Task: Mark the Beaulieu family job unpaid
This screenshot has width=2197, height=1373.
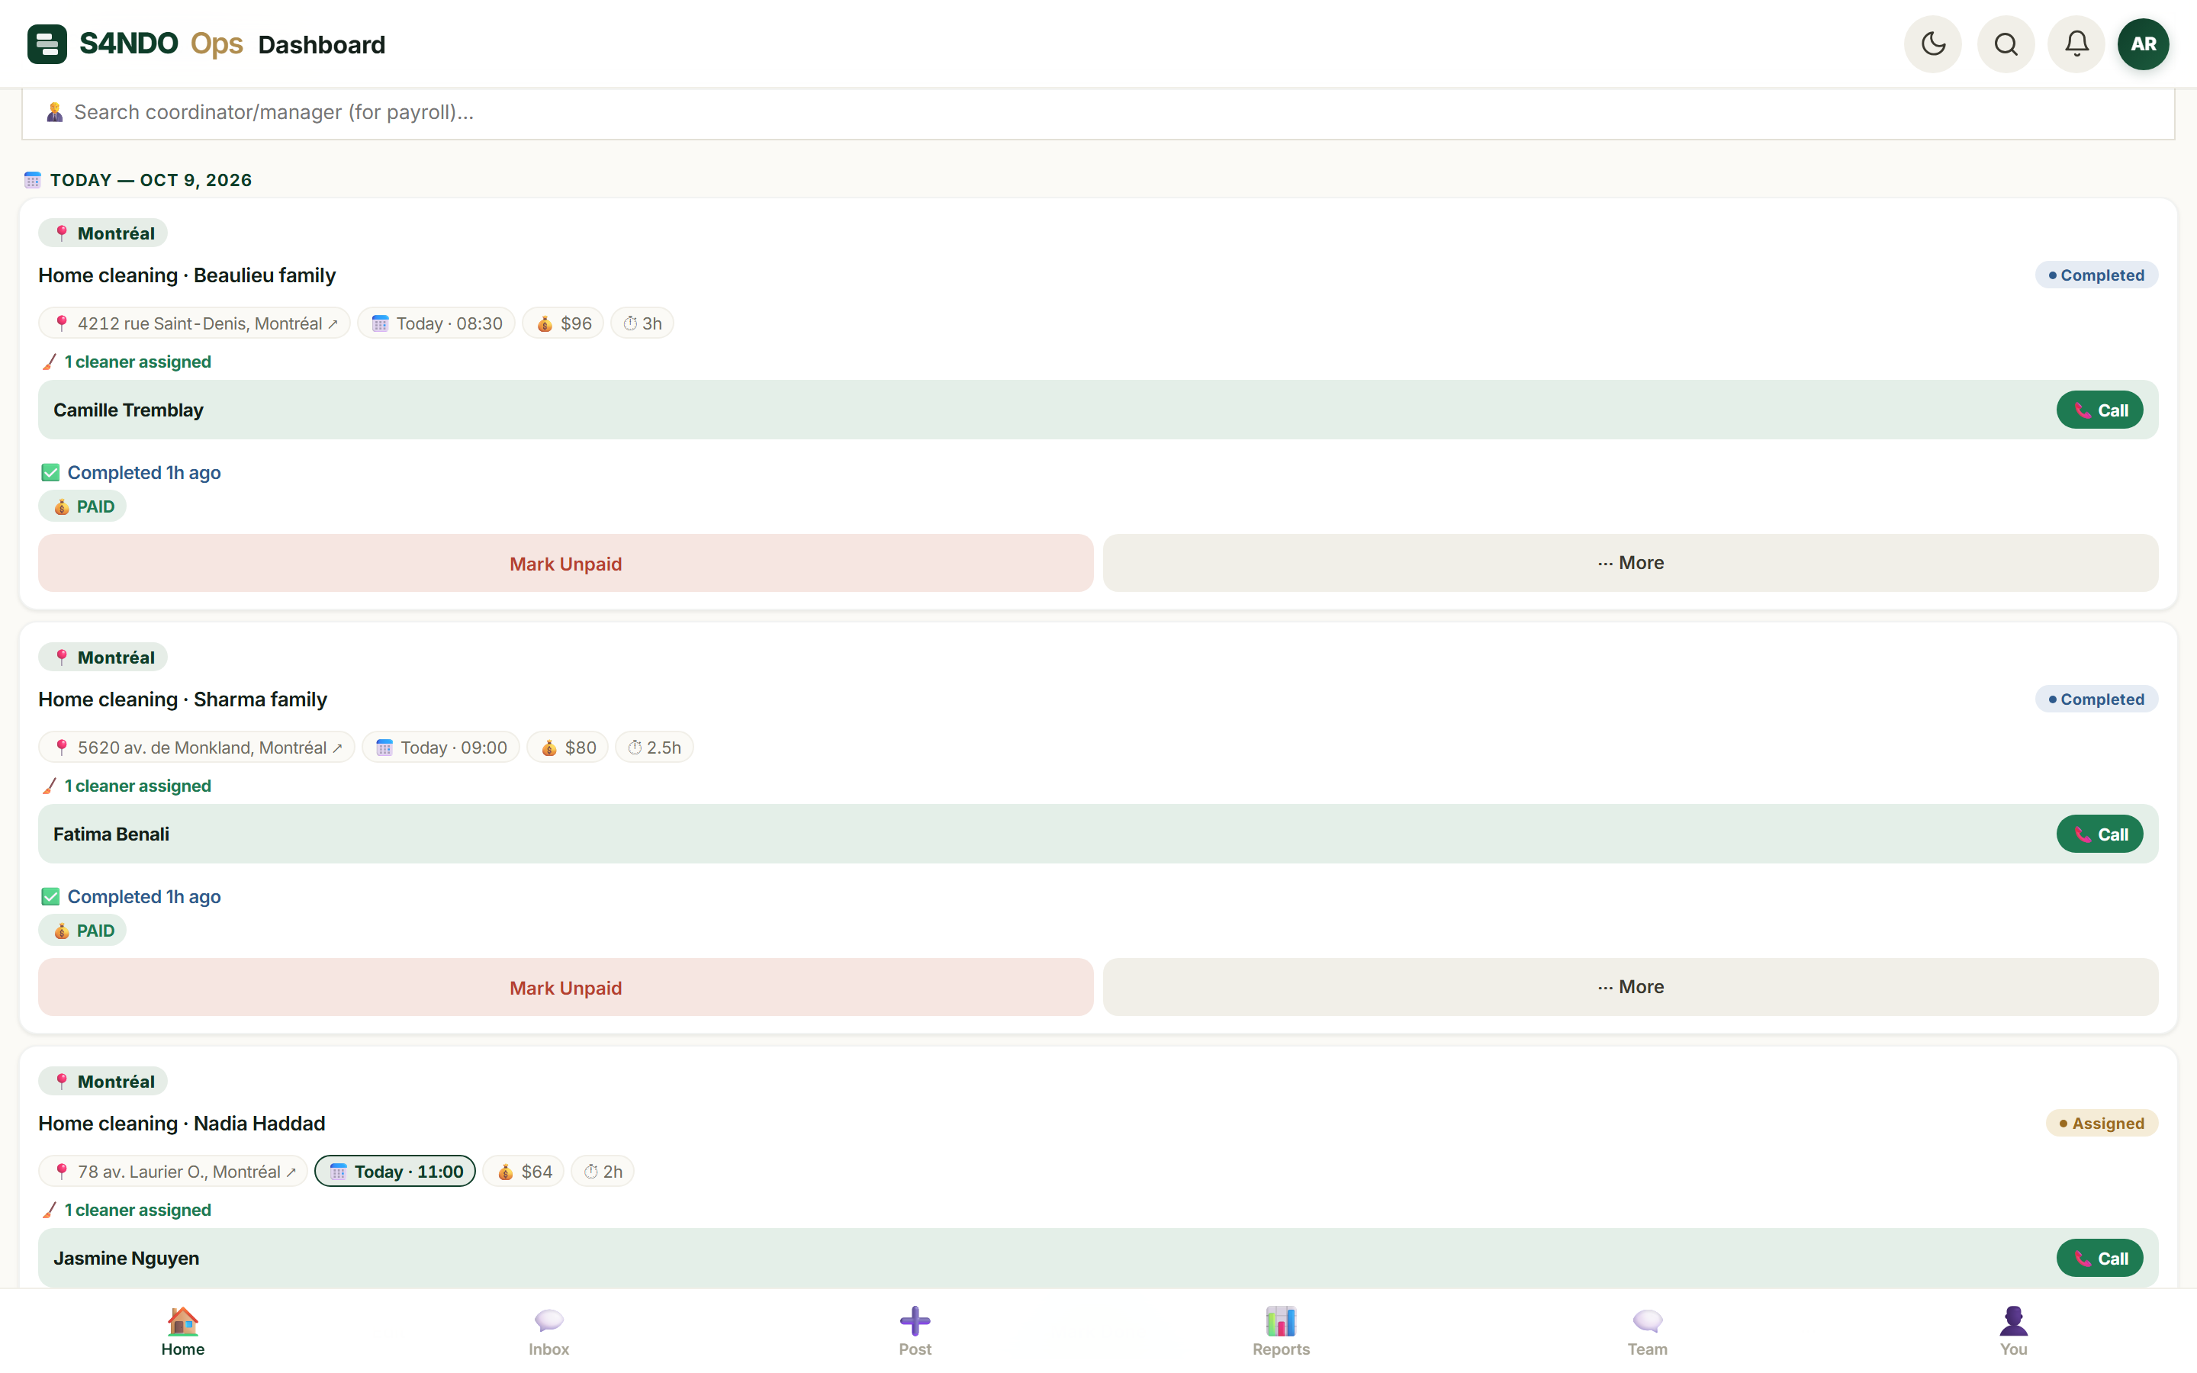Action: coord(565,563)
